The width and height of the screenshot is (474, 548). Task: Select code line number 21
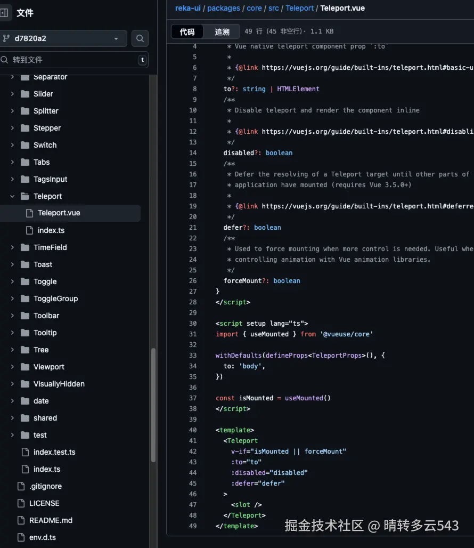point(193,228)
